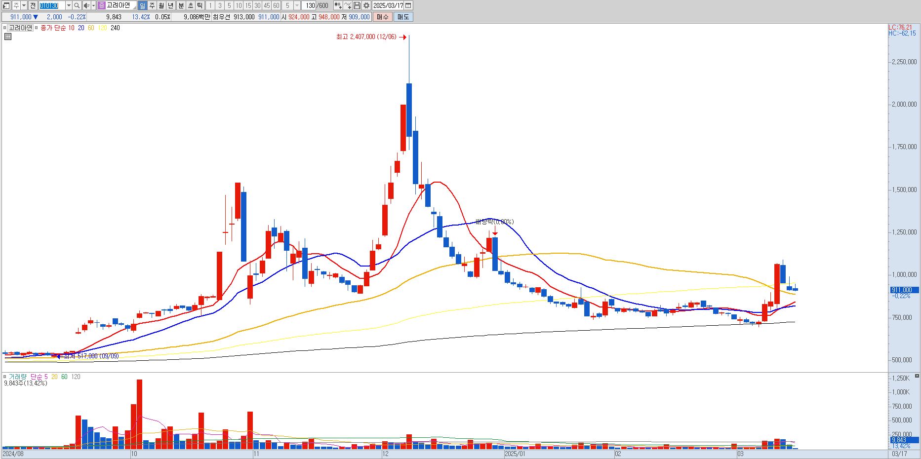Click the purple 증 market badge

coord(101,5)
